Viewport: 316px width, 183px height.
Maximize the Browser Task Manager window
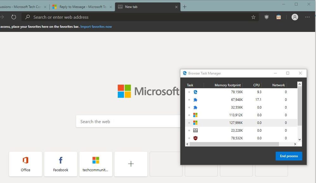pos(288,73)
